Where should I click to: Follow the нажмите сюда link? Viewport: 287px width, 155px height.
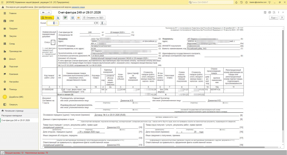click(78, 7)
